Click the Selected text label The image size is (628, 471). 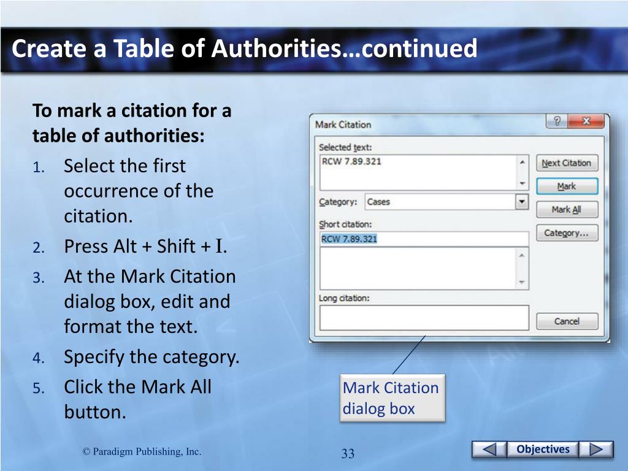pos(345,147)
